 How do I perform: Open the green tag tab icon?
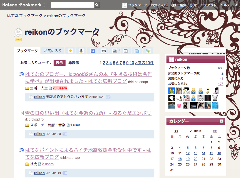click(148, 51)
